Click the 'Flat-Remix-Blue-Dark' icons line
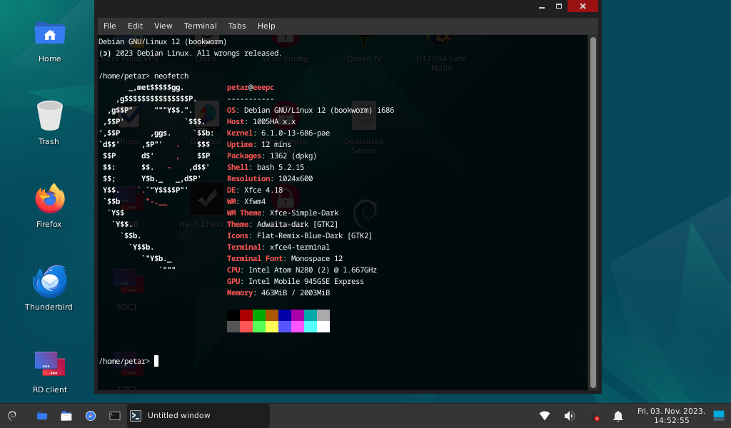The image size is (731, 428). [x=299, y=235]
